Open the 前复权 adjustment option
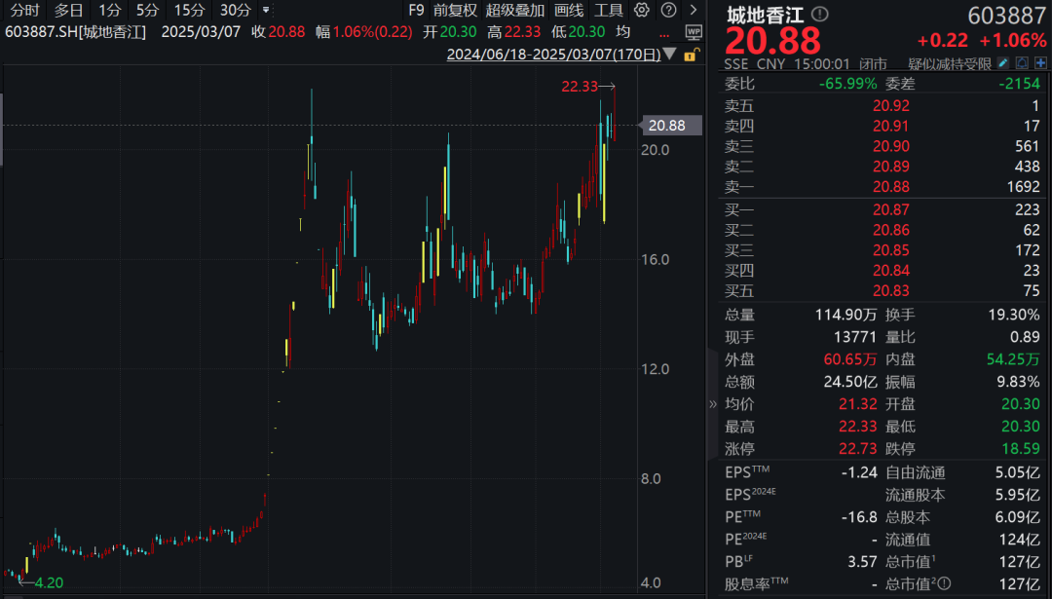This screenshot has width=1052, height=599. (456, 10)
